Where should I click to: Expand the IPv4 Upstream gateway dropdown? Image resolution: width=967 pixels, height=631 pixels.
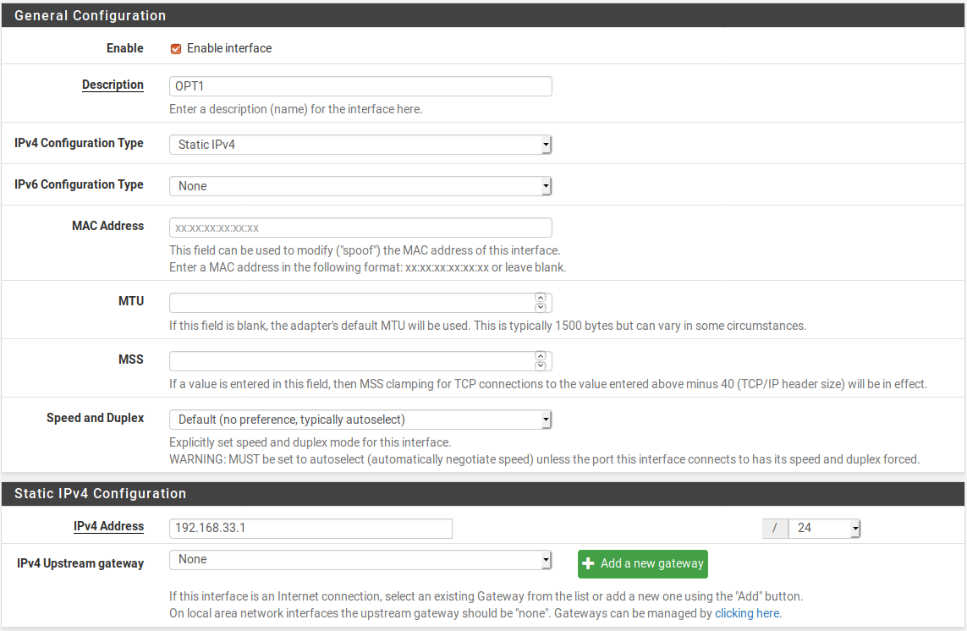360,560
